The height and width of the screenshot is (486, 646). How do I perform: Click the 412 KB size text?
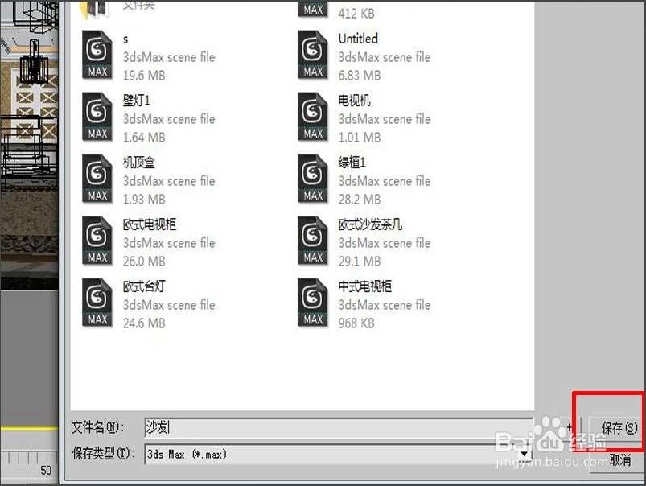pyautogui.click(x=356, y=14)
